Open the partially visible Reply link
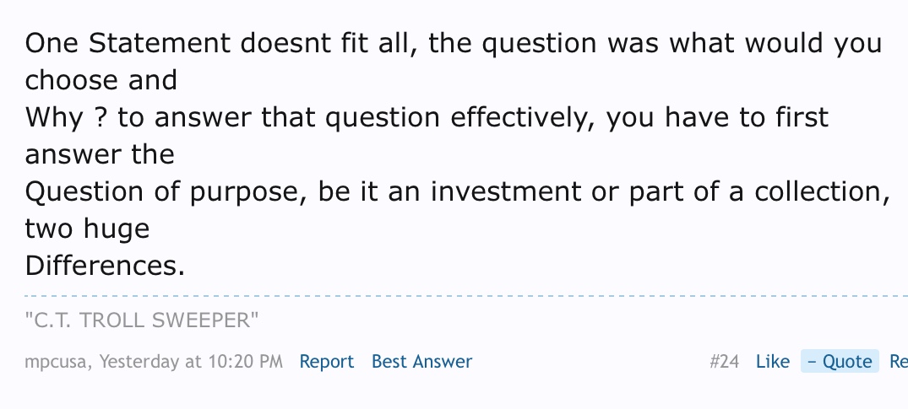This screenshot has height=409, width=908. [899, 362]
